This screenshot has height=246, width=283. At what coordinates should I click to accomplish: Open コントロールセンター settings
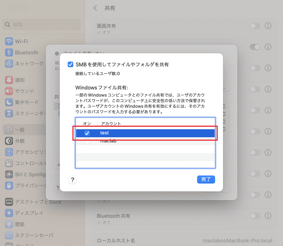[x=25, y=163]
